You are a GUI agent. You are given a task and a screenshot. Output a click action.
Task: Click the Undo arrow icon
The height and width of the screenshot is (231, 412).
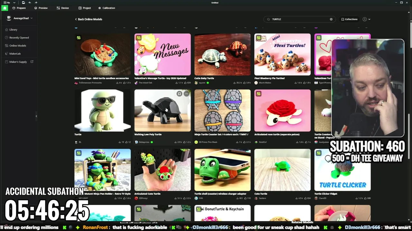30,3
